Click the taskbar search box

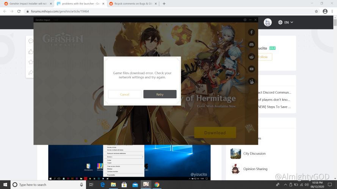click(49, 185)
